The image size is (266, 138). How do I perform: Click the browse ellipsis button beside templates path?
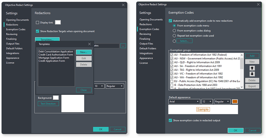pyautogui.click(x=123, y=46)
